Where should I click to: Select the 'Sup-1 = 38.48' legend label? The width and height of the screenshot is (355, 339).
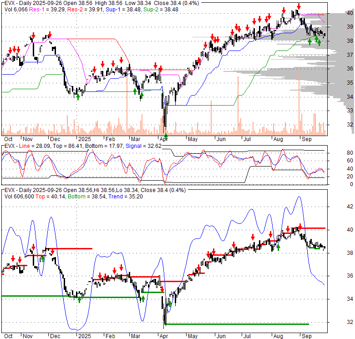click(x=123, y=10)
